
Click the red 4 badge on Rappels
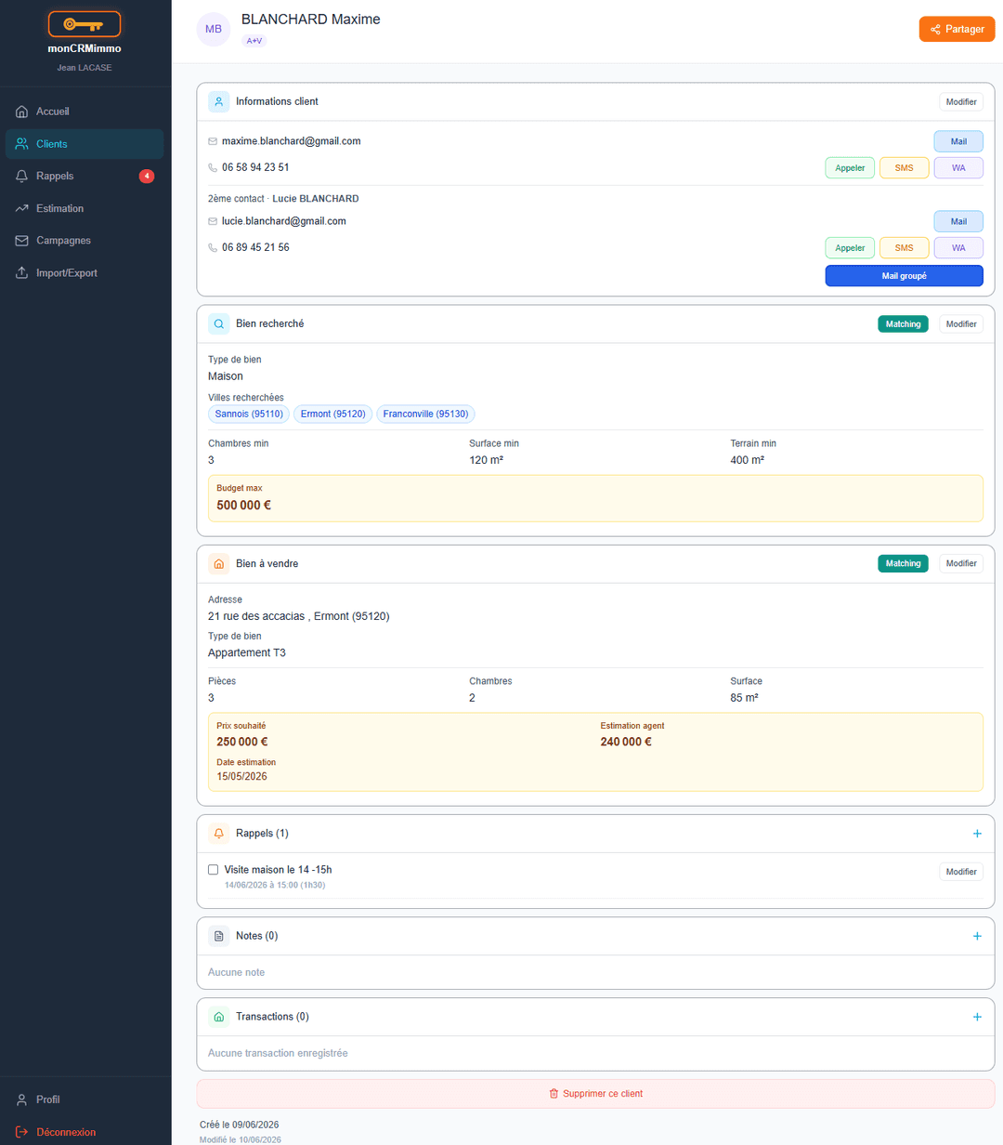146,176
